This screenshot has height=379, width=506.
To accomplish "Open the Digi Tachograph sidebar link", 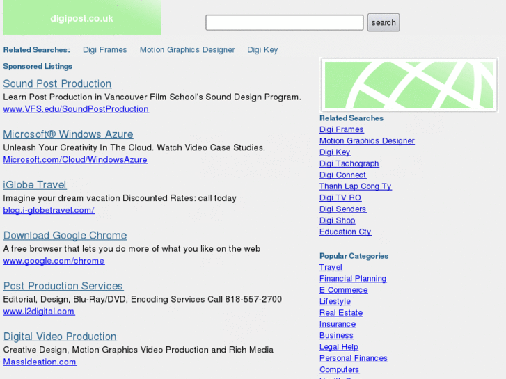I will coord(349,163).
